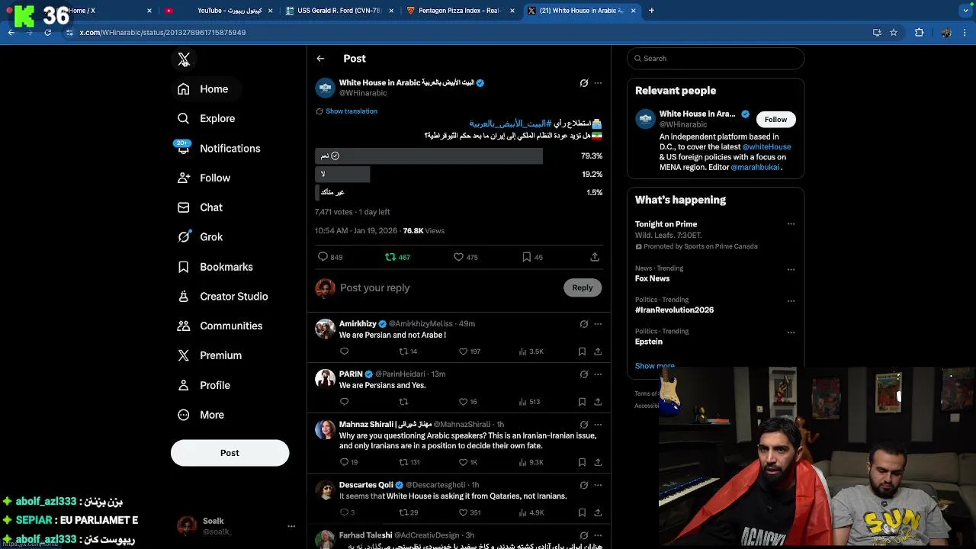
Task: Expand the More menu in sidebar
Action: [x=200, y=415]
